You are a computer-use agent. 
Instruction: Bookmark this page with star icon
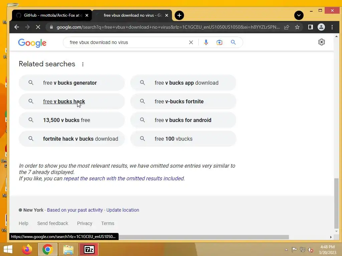pyautogui.click(x=297, y=27)
